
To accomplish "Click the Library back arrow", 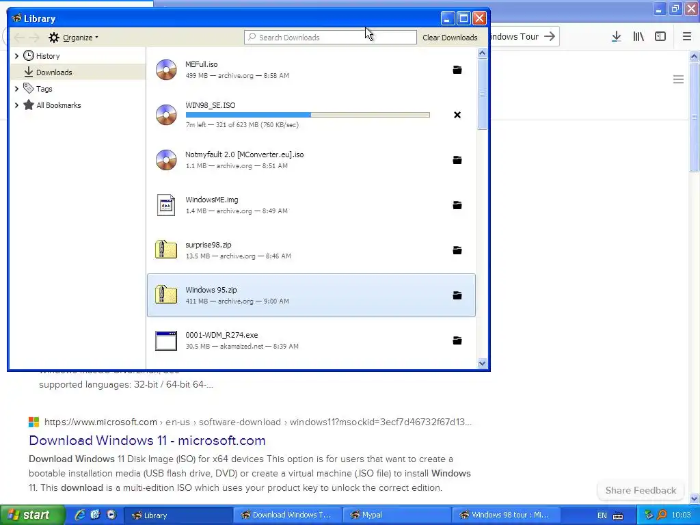I will 18,38.
